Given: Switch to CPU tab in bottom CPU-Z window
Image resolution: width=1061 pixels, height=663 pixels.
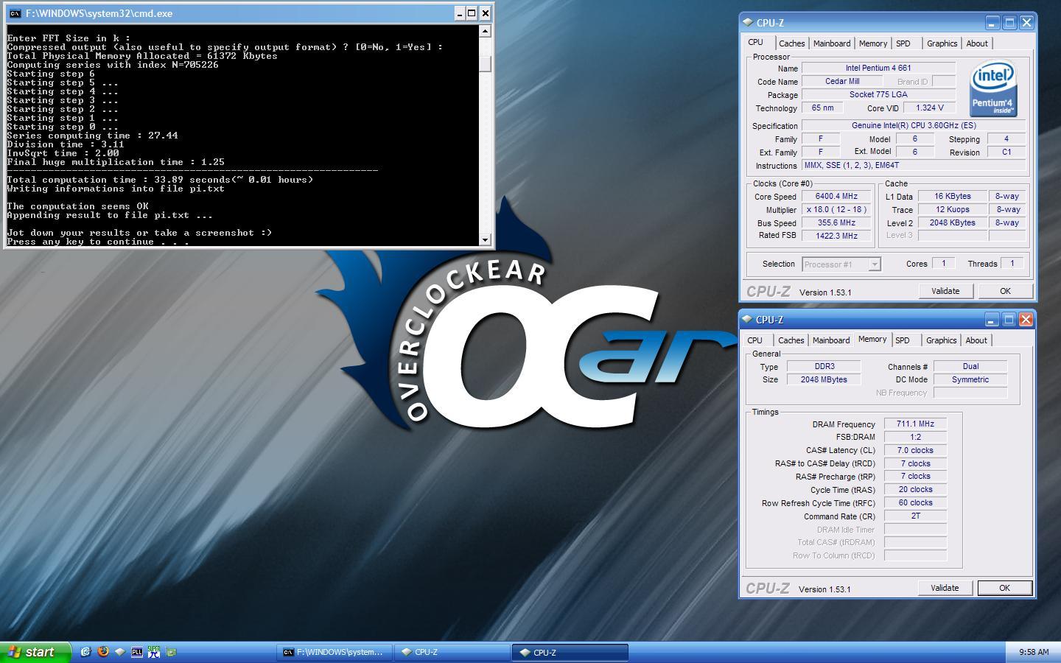Looking at the screenshot, I should point(755,340).
